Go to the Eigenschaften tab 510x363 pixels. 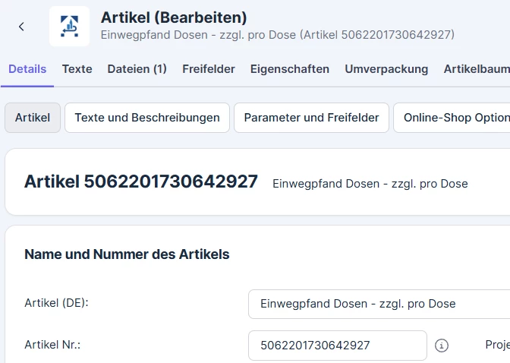[290, 69]
